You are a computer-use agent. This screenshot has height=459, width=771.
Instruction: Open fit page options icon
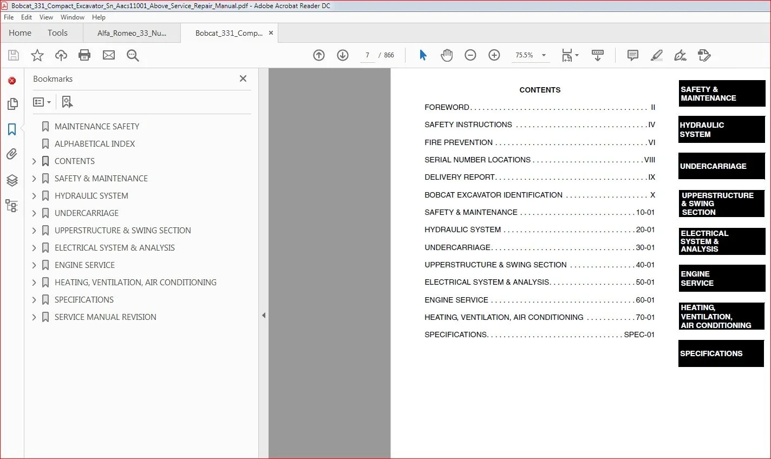pyautogui.click(x=570, y=55)
